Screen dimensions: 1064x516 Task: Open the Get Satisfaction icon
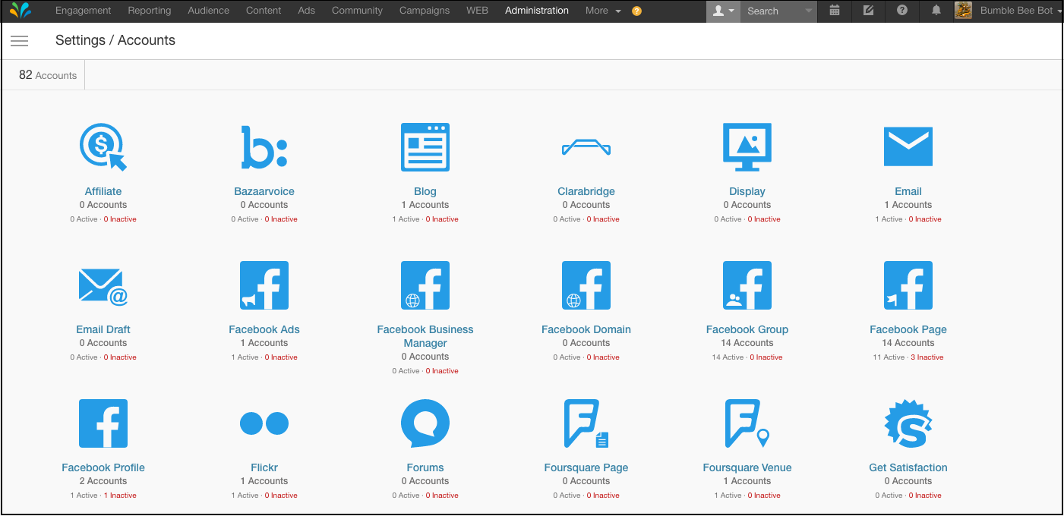pos(908,423)
